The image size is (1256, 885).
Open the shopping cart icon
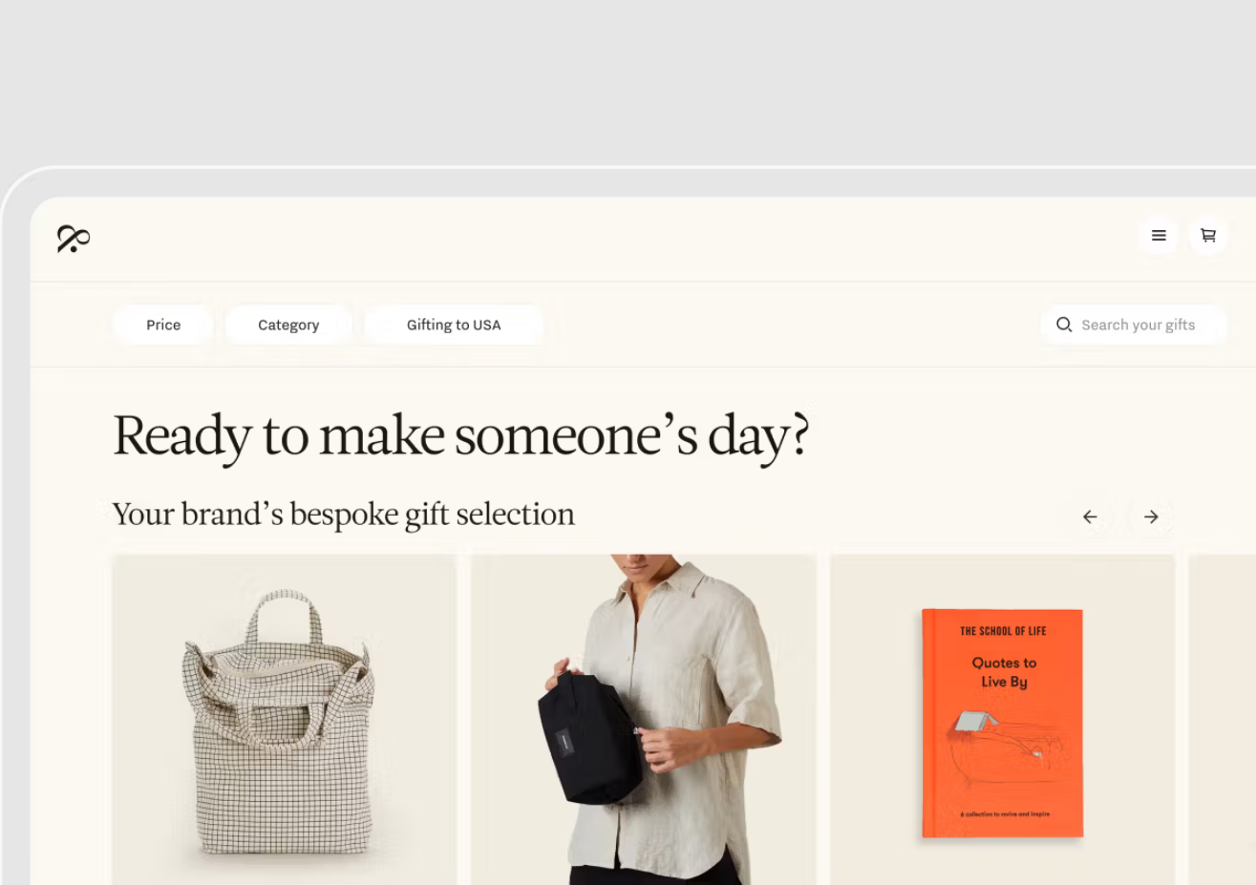[x=1208, y=236]
